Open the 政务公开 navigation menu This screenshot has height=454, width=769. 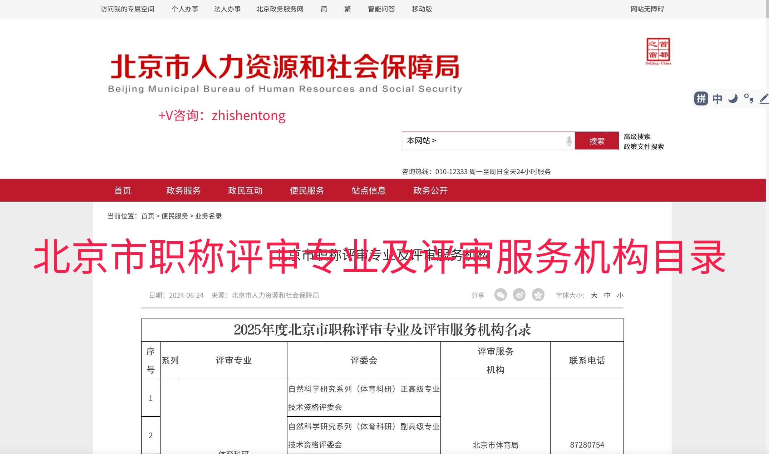tap(430, 191)
